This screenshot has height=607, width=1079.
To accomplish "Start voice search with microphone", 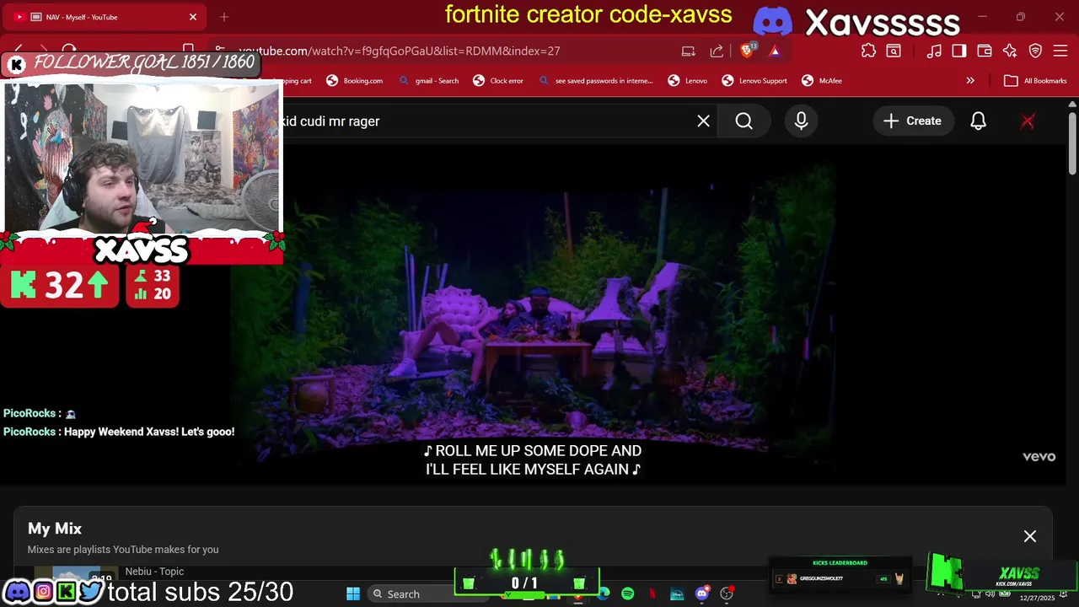I will tap(801, 121).
